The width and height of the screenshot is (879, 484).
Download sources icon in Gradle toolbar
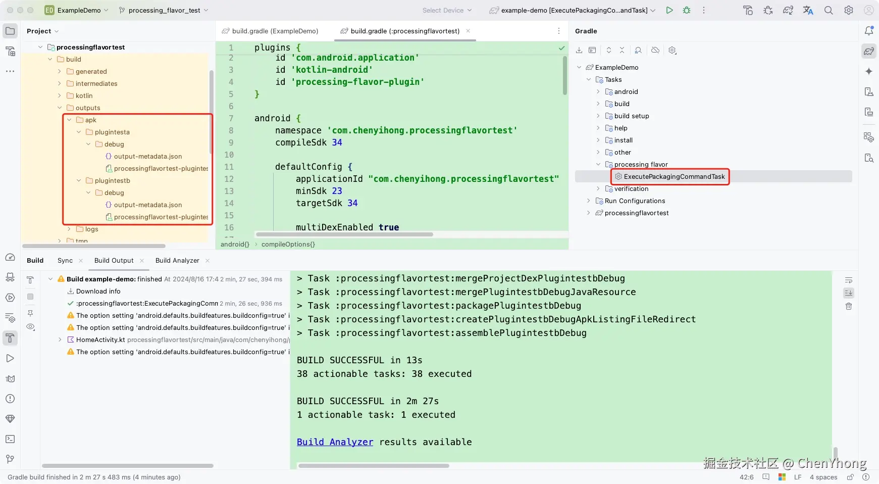[x=579, y=50]
